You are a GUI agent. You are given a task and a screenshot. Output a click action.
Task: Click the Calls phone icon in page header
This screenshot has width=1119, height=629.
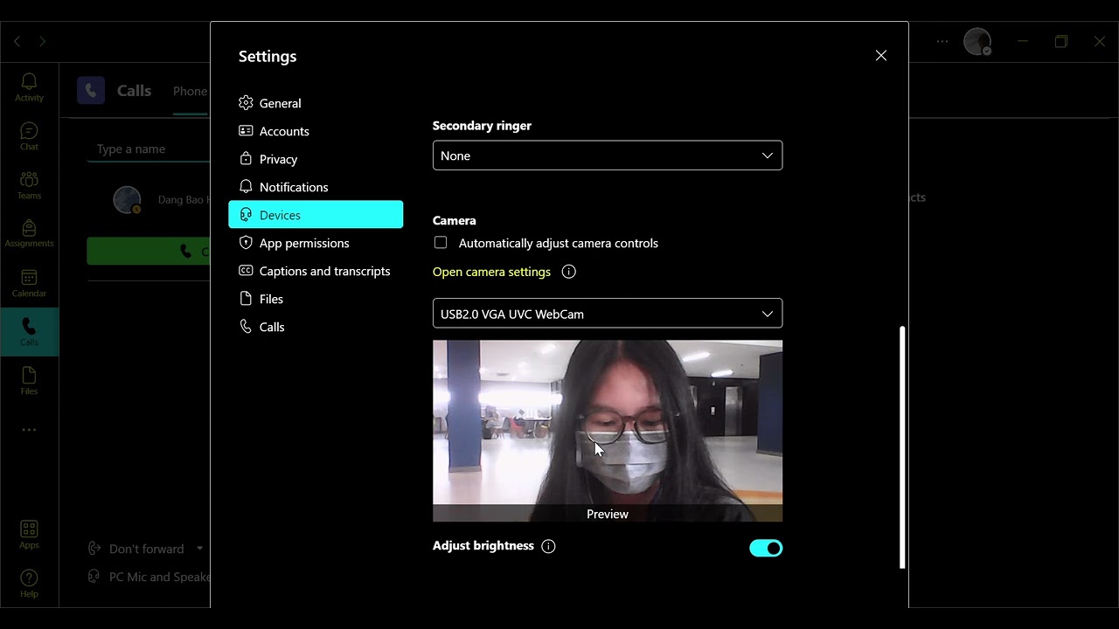coord(91,90)
